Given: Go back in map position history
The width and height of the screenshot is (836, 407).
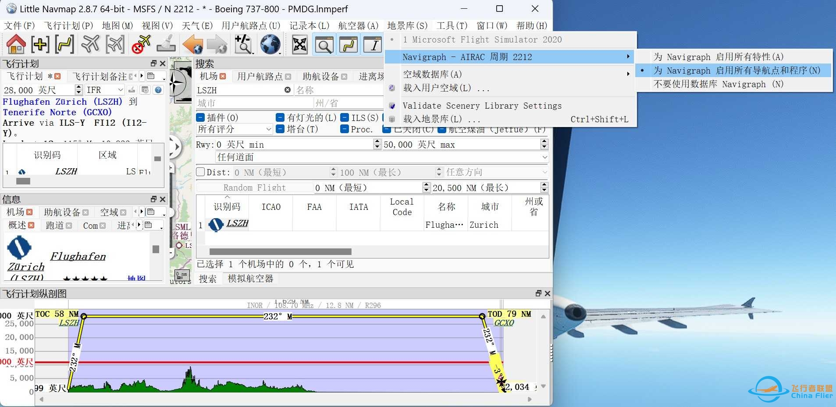Looking at the screenshot, I should [x=192, y=44].
